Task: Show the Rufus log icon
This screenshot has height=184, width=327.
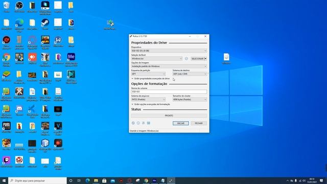Action: pyautogui.click(x=149, y=123)
